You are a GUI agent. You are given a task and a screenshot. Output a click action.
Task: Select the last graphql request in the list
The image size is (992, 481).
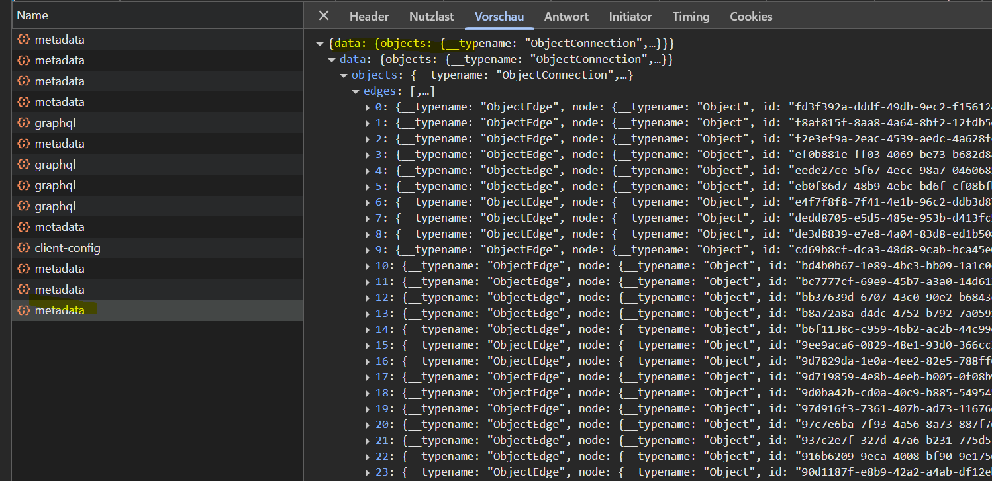[158, 206]
